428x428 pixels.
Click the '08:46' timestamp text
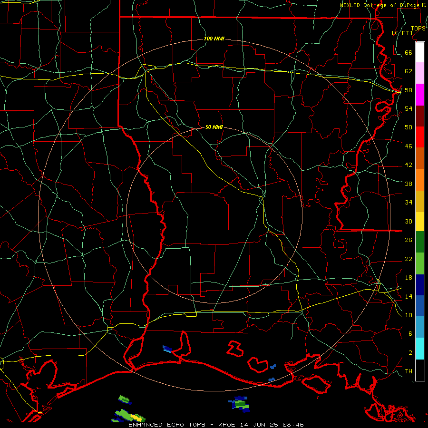(x=293, y=425)
